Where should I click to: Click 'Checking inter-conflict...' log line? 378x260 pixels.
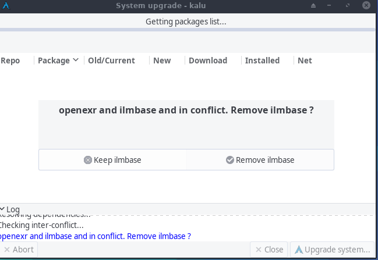point(41,225)
